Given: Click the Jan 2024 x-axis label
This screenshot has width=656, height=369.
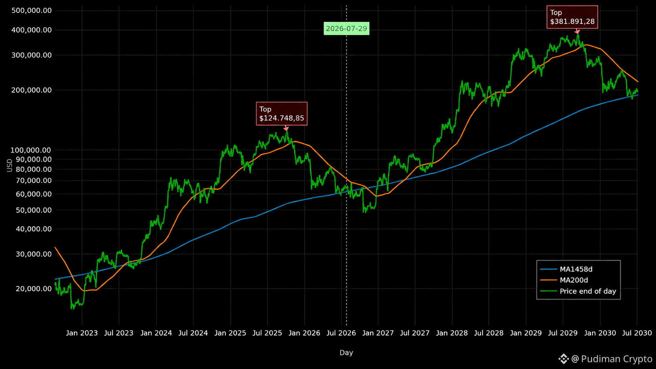Looking at the screenshot, I should point(156,333).
